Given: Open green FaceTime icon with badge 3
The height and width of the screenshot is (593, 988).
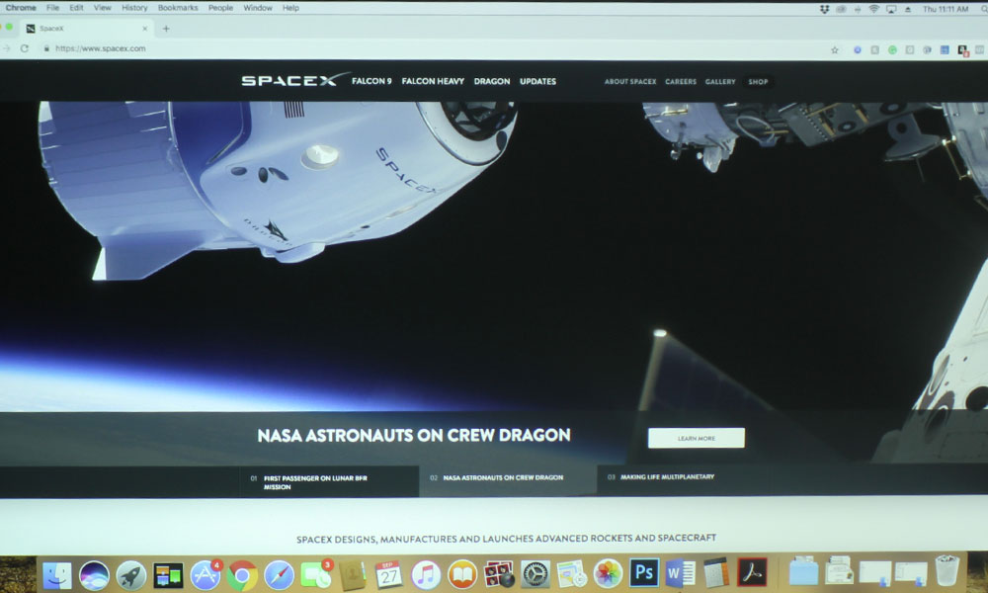Looking at the screenshot, I should pyautogui.click(x=316, y=575).
